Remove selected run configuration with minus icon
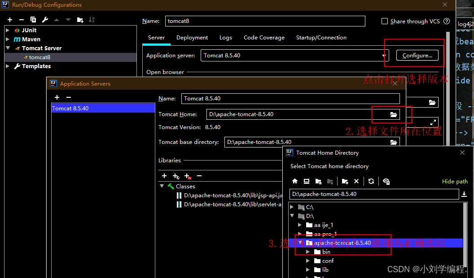474x278 pixels. [22, 20]
